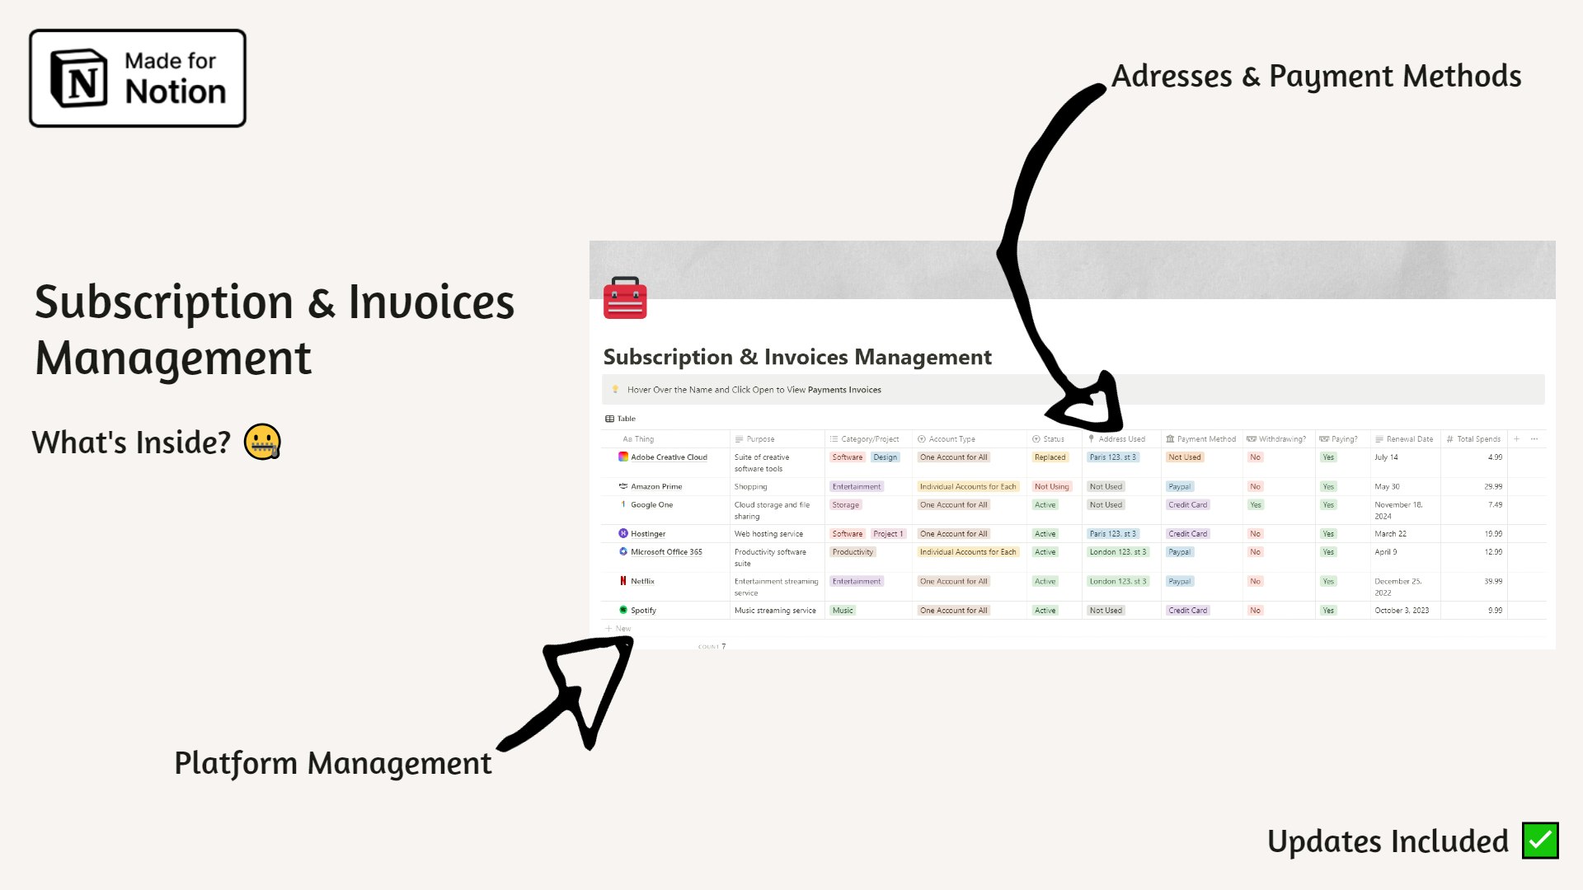Open the Status column header menu
This screenshot has height=890, width=1583.
[x=1049, y=439]
